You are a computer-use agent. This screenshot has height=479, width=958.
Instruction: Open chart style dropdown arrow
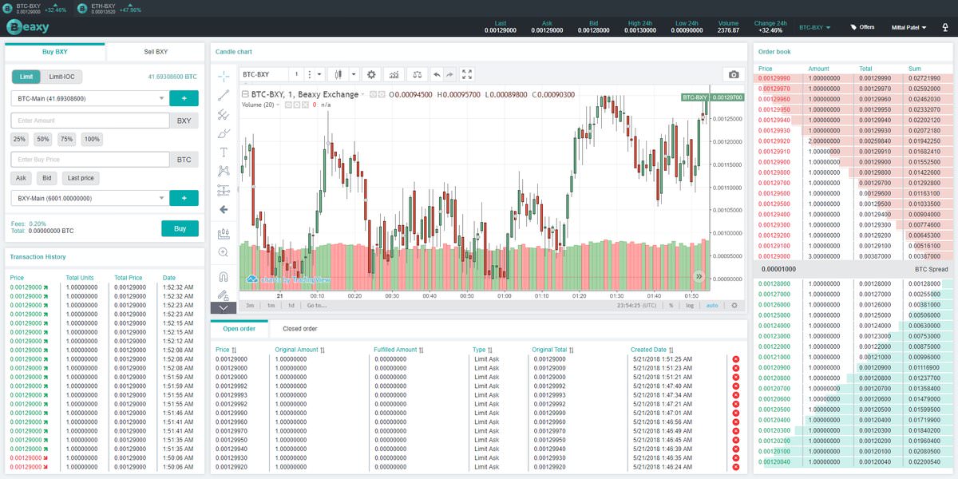click(x=354, y=74)
